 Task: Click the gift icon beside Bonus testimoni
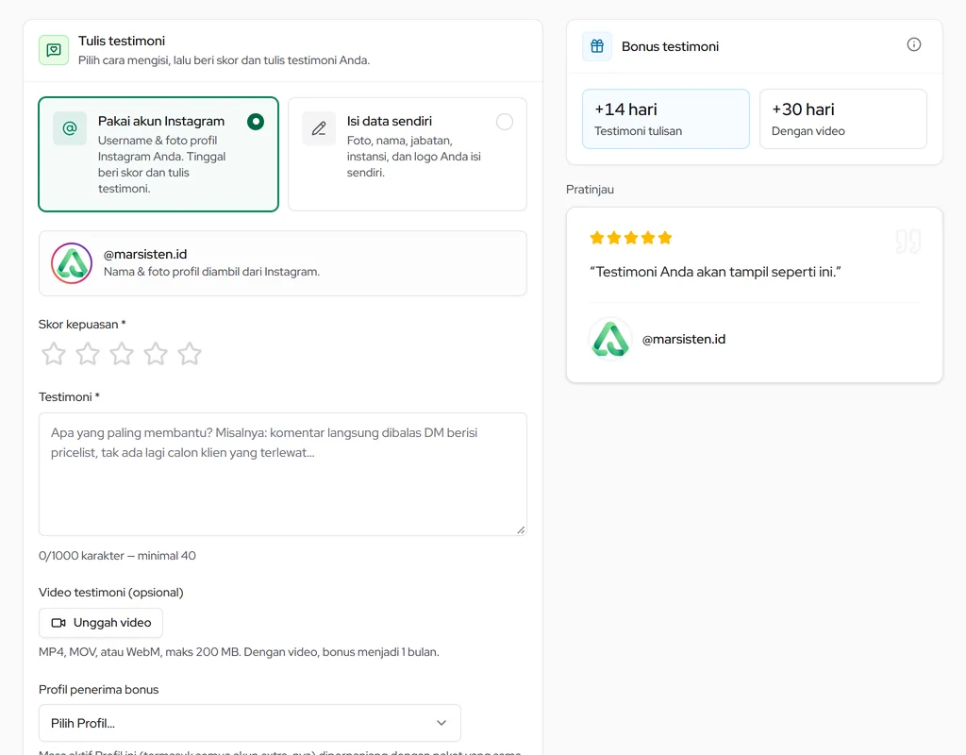597,46
